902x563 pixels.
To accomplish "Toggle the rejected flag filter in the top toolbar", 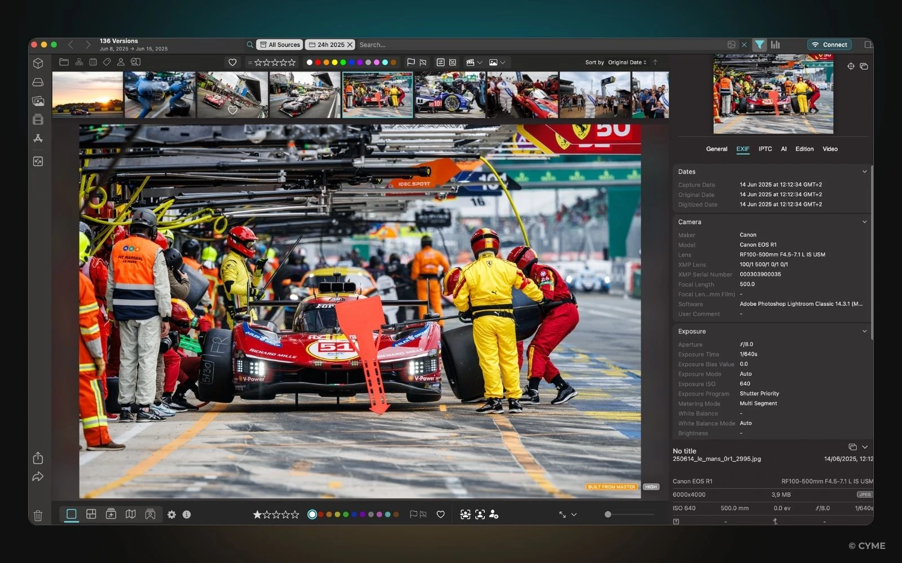I will (x=423, y=62).
